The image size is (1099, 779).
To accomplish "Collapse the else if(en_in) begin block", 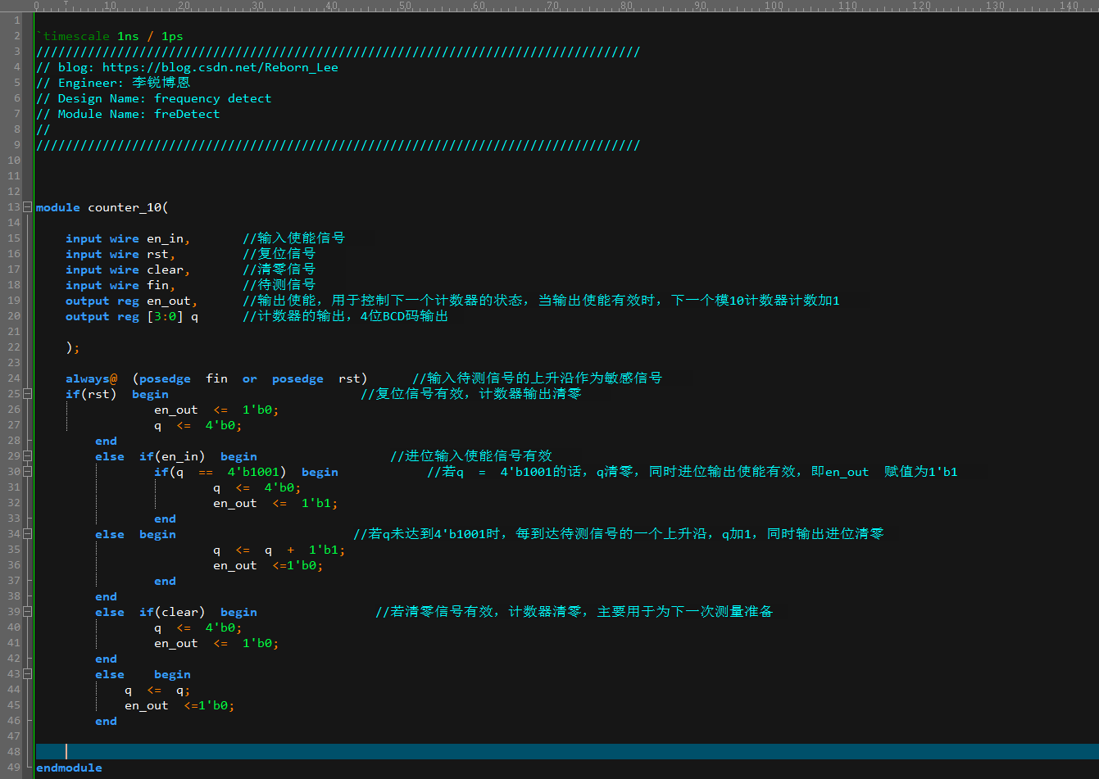I will pyautogui.click(x=28, y=456).
